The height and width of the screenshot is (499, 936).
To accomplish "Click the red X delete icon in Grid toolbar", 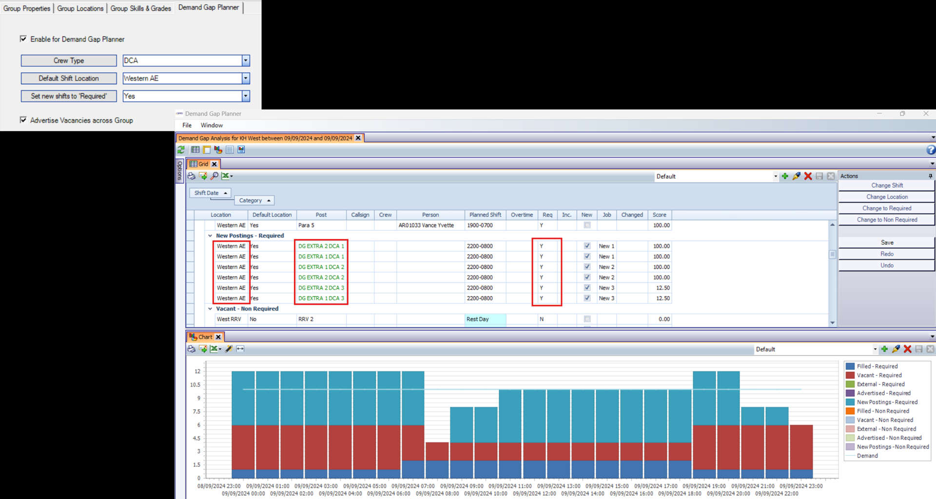I will coord(808,176).
